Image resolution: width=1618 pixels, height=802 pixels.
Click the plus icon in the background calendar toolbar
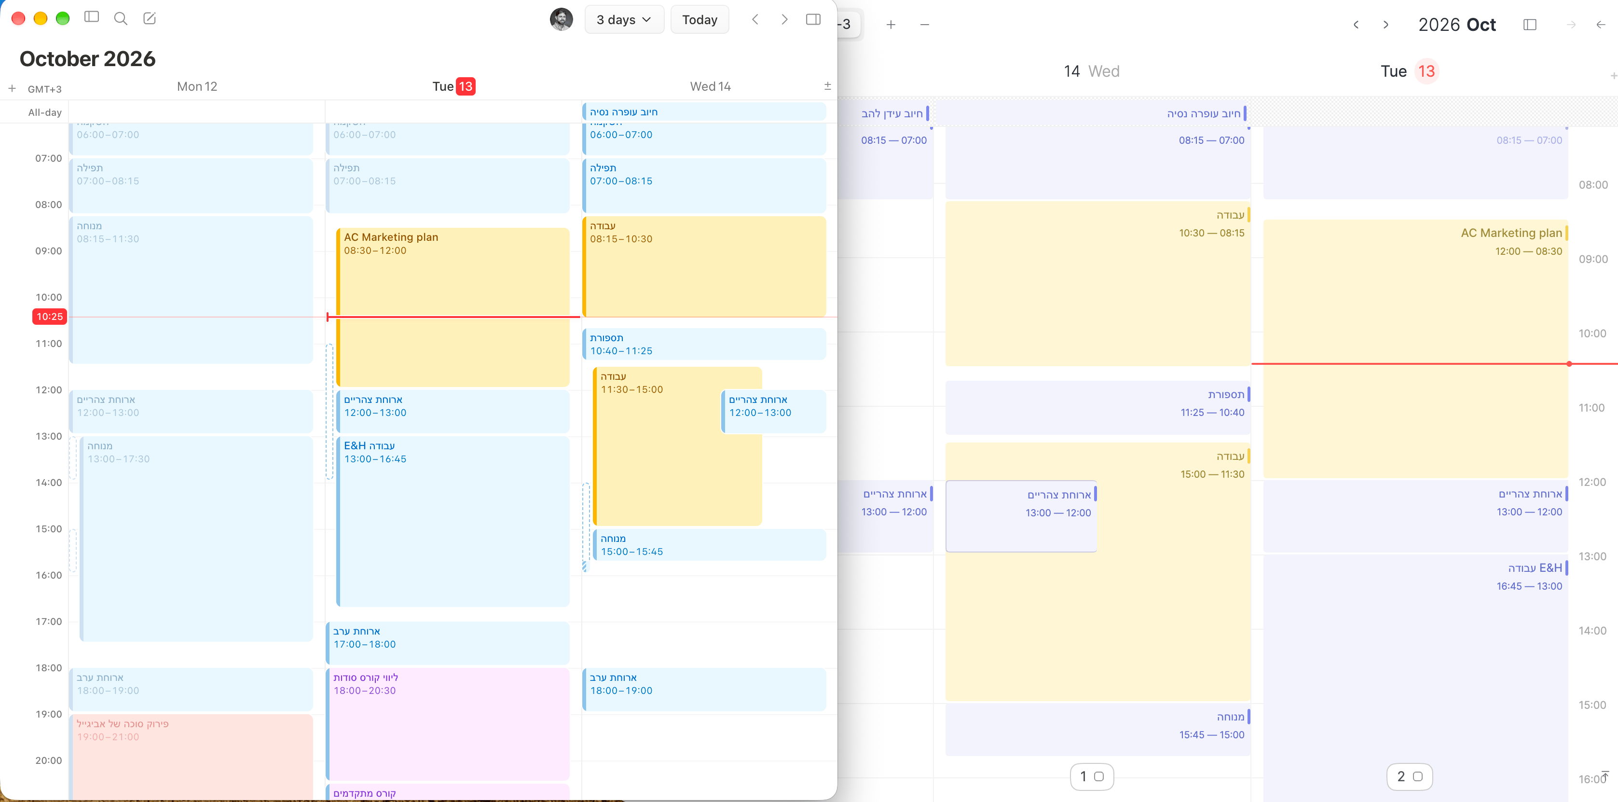891,25
